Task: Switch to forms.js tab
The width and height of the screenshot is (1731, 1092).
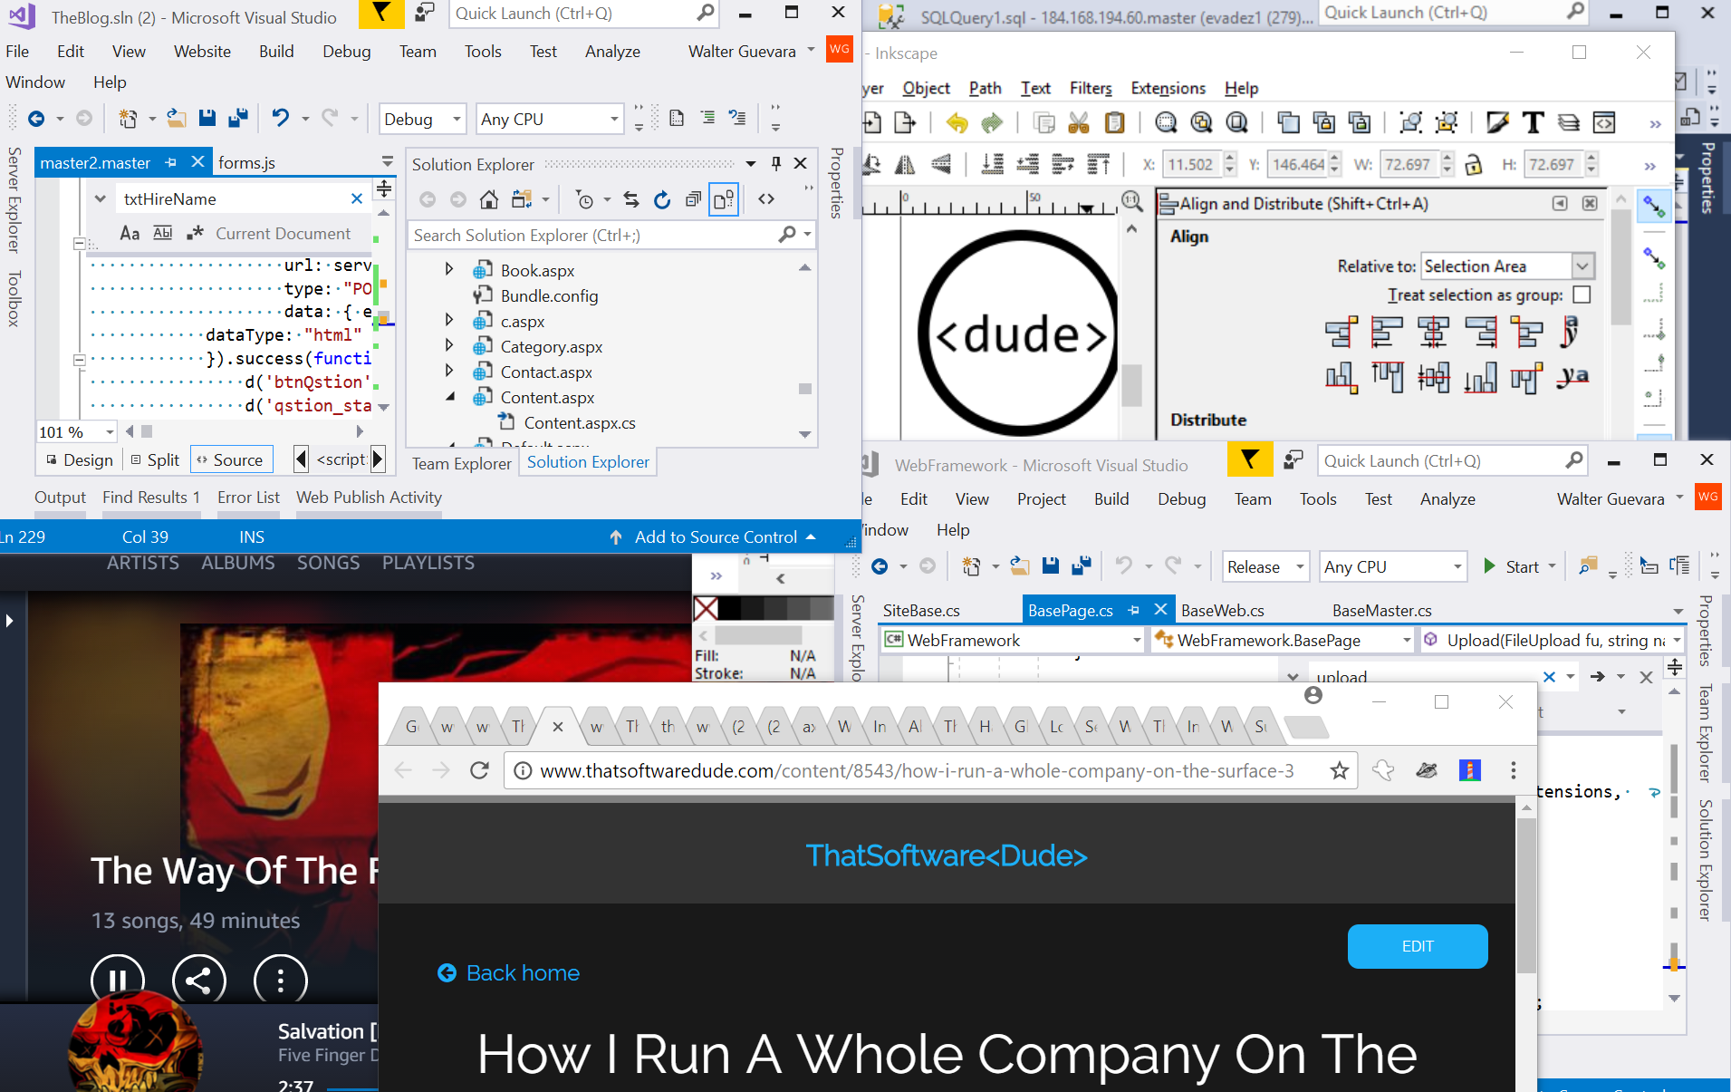Action: pyautogui.click(x=247, y=162)
